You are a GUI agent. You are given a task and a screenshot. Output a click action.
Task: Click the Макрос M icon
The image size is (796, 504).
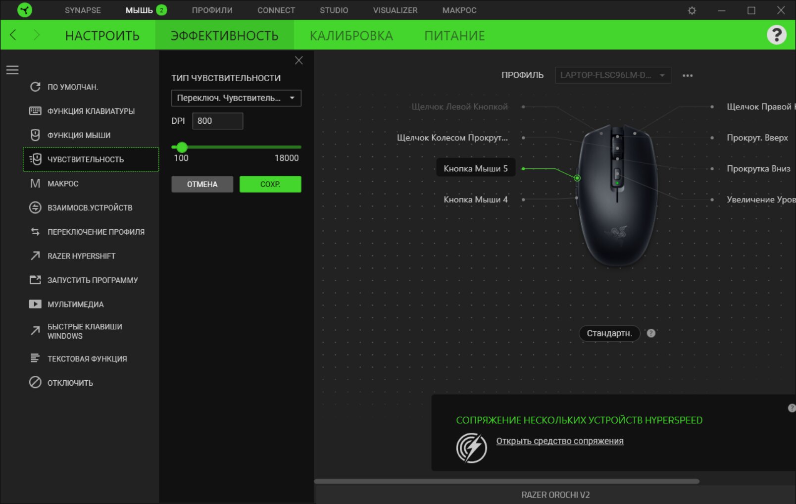pyautogui.click(x=35, y=184)
